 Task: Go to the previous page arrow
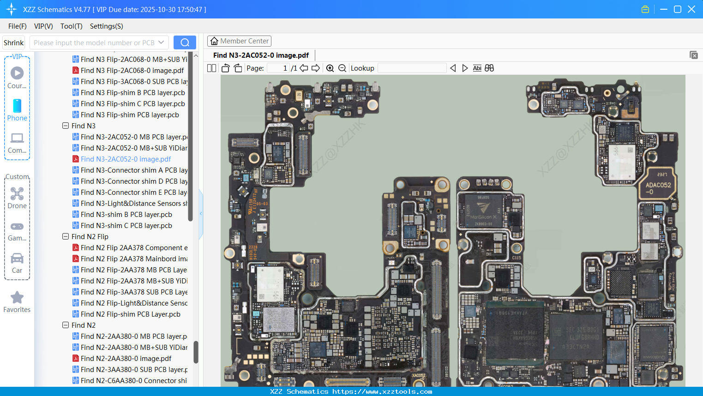coord(304,68)
